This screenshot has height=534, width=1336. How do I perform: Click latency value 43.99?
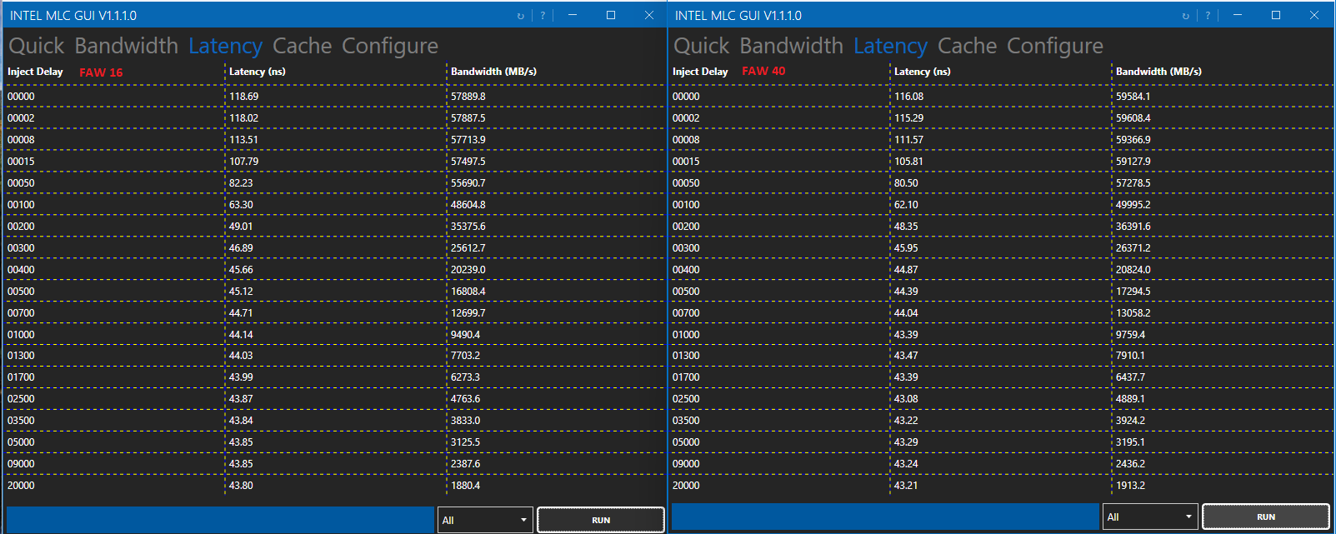(241, 377)
